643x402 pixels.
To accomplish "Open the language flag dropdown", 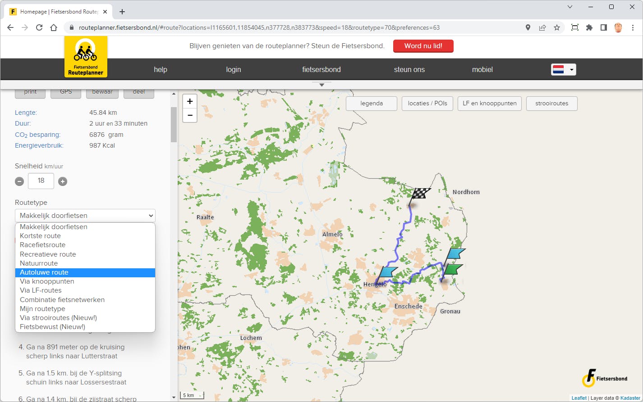I will 564,69.
